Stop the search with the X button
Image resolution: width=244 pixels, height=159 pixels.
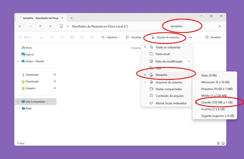tap(50, 26)
